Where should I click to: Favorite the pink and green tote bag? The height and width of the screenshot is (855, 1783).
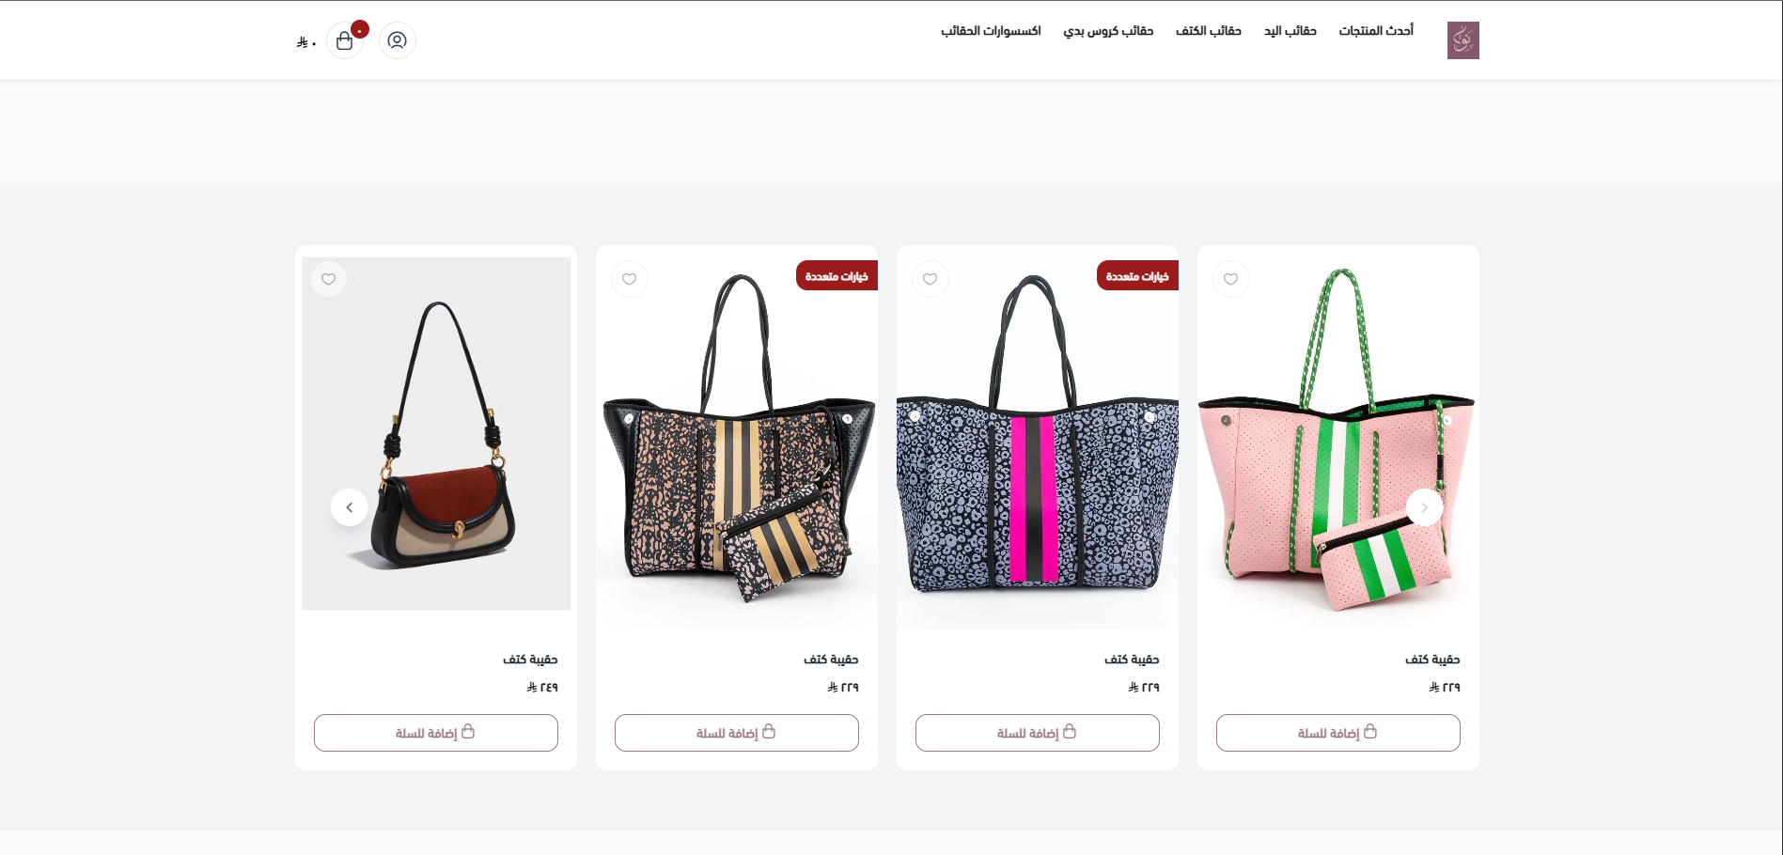[1231, 279]
